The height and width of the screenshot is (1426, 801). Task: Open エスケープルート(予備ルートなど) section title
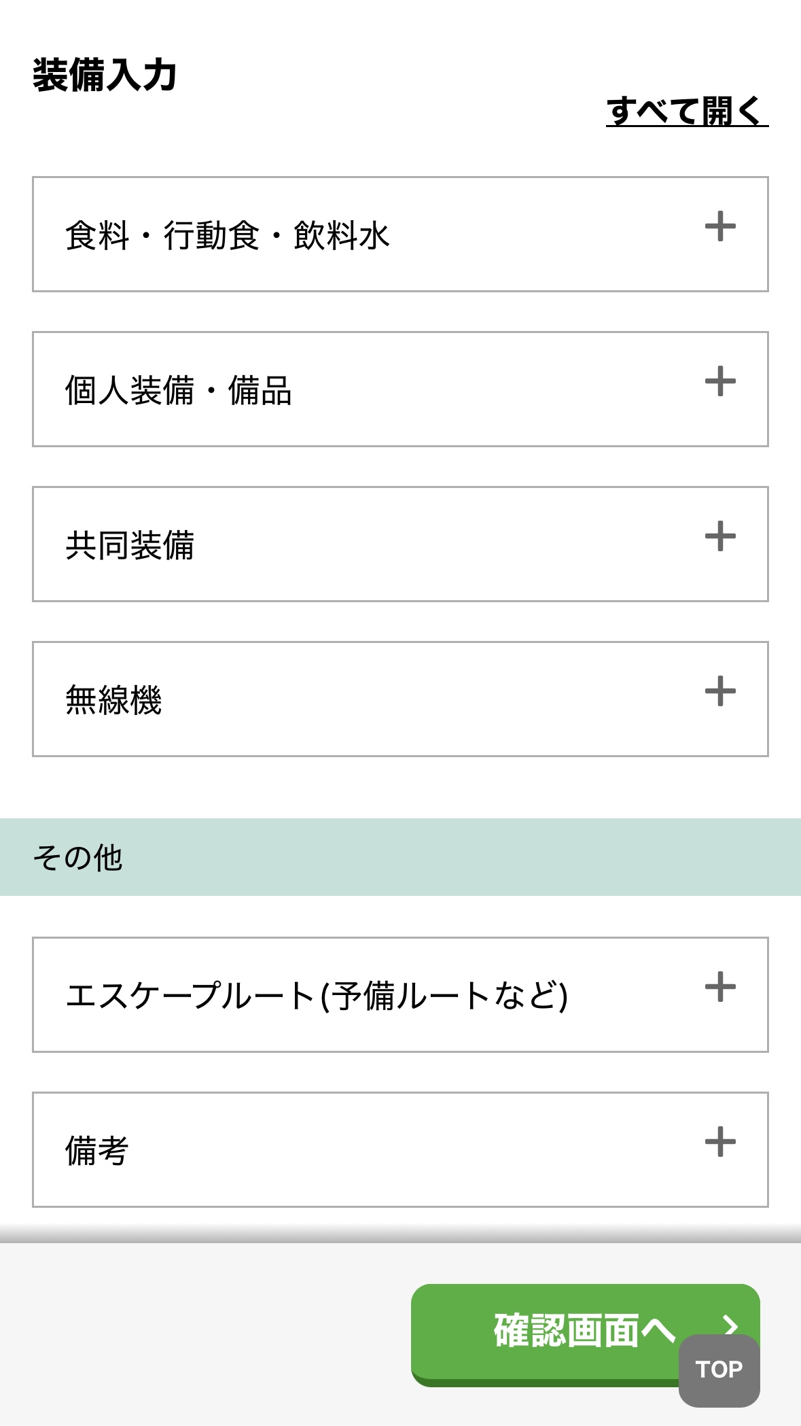pyautogui.click(x=317, y=996)
